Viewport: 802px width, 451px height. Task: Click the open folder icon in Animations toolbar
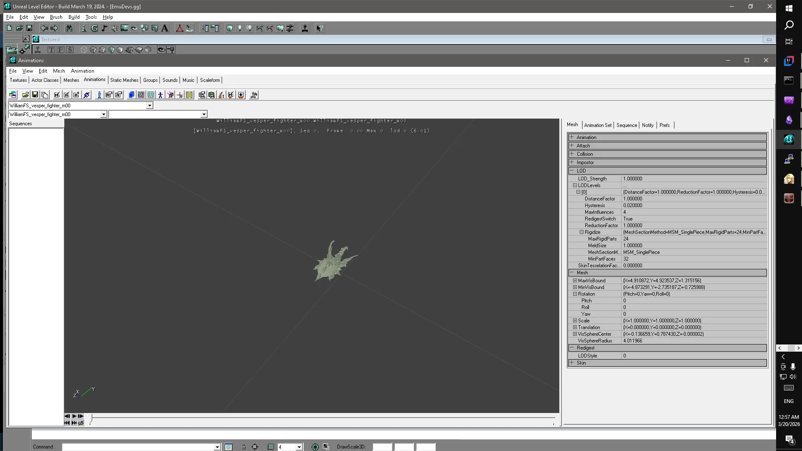pyautogui.click(x=25, y=95)
